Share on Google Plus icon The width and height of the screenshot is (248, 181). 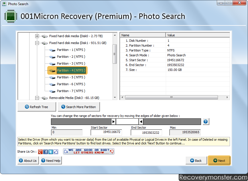click(x=40, y=152)
